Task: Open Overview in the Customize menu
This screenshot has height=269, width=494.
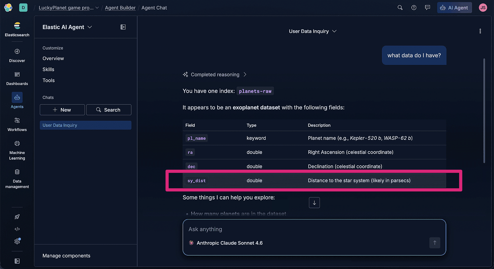Action: click(53, 58)
